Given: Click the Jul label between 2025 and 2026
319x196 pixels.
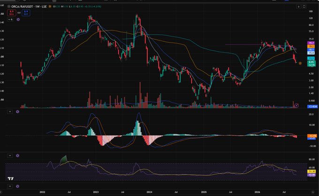Looking at the screenshot, I should coord(230,192).
